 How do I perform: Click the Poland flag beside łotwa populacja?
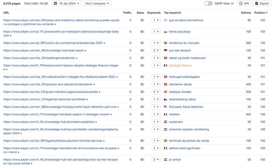[x=165, y=32]
